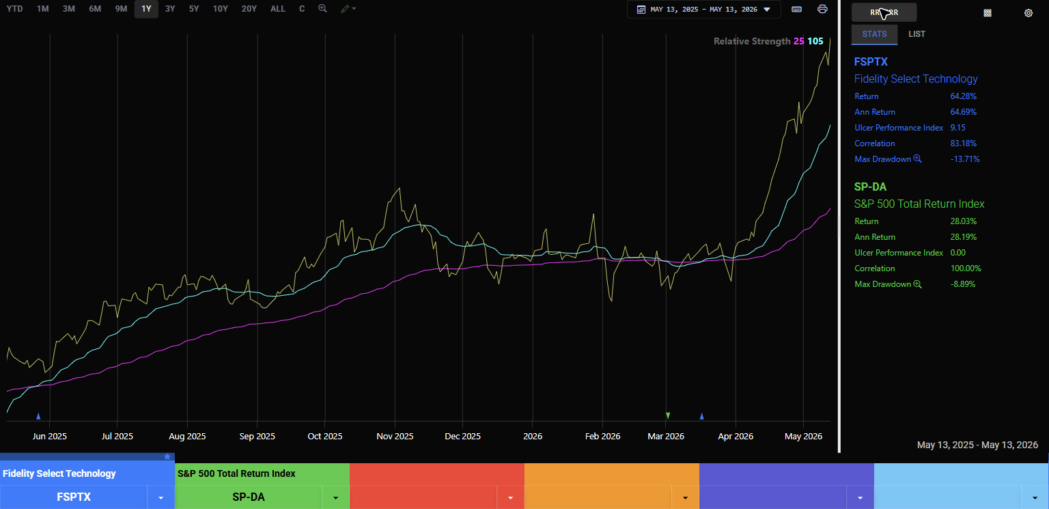Click the star icon above Fidelity Select Technology
The width and height of the screenshot is (1049, 509).
167,456
